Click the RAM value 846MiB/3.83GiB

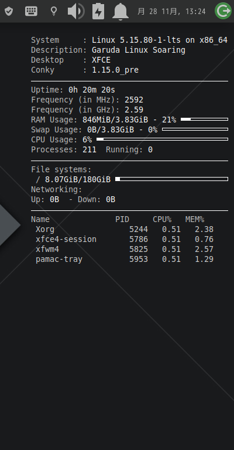pyautogui.click(x=115, y=120)
